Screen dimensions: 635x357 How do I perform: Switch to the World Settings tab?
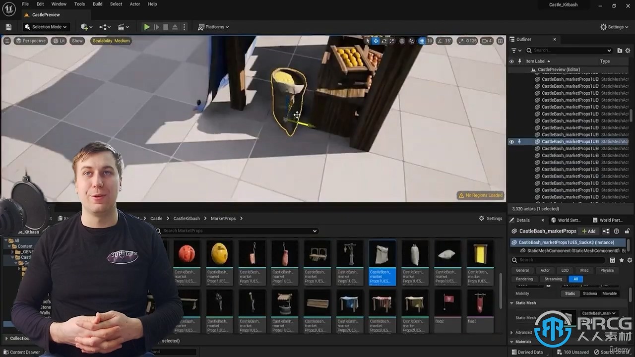pyautogui.click(x=566, y=220)
